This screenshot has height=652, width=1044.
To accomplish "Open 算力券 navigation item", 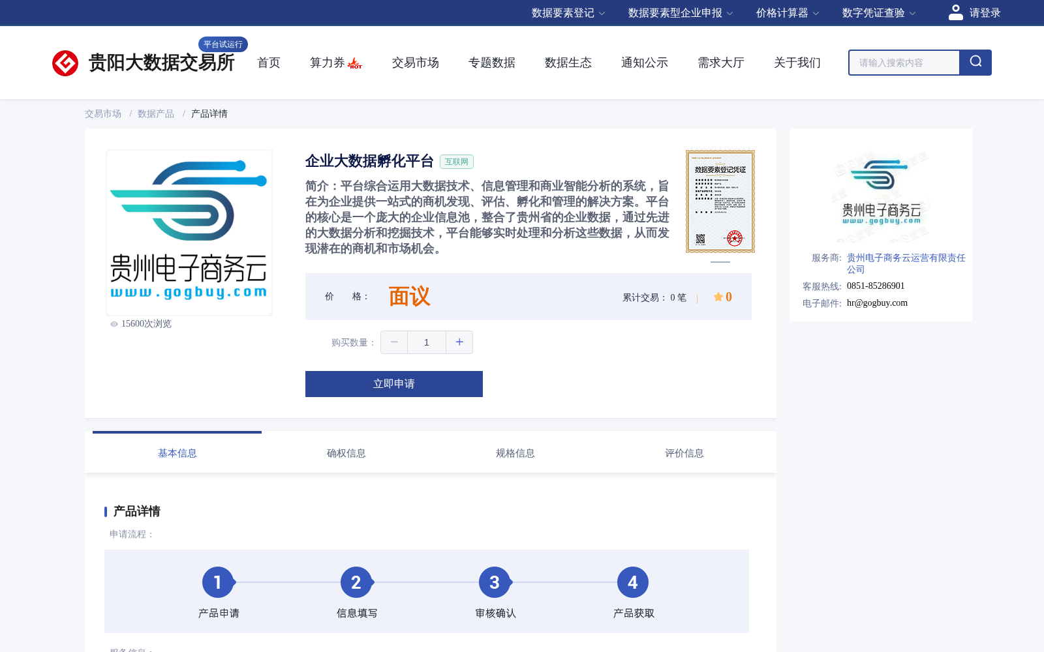I will pos(328,63).
